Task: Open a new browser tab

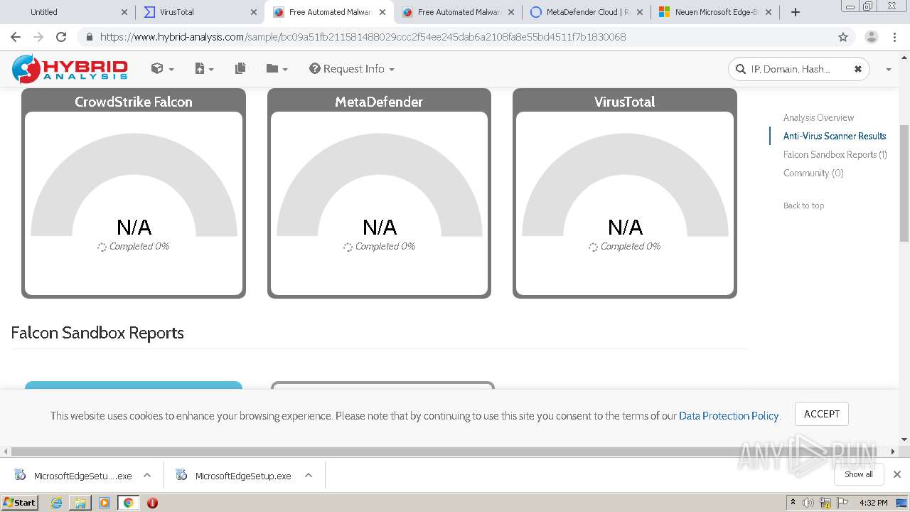Action: click(x=796, y=12)
